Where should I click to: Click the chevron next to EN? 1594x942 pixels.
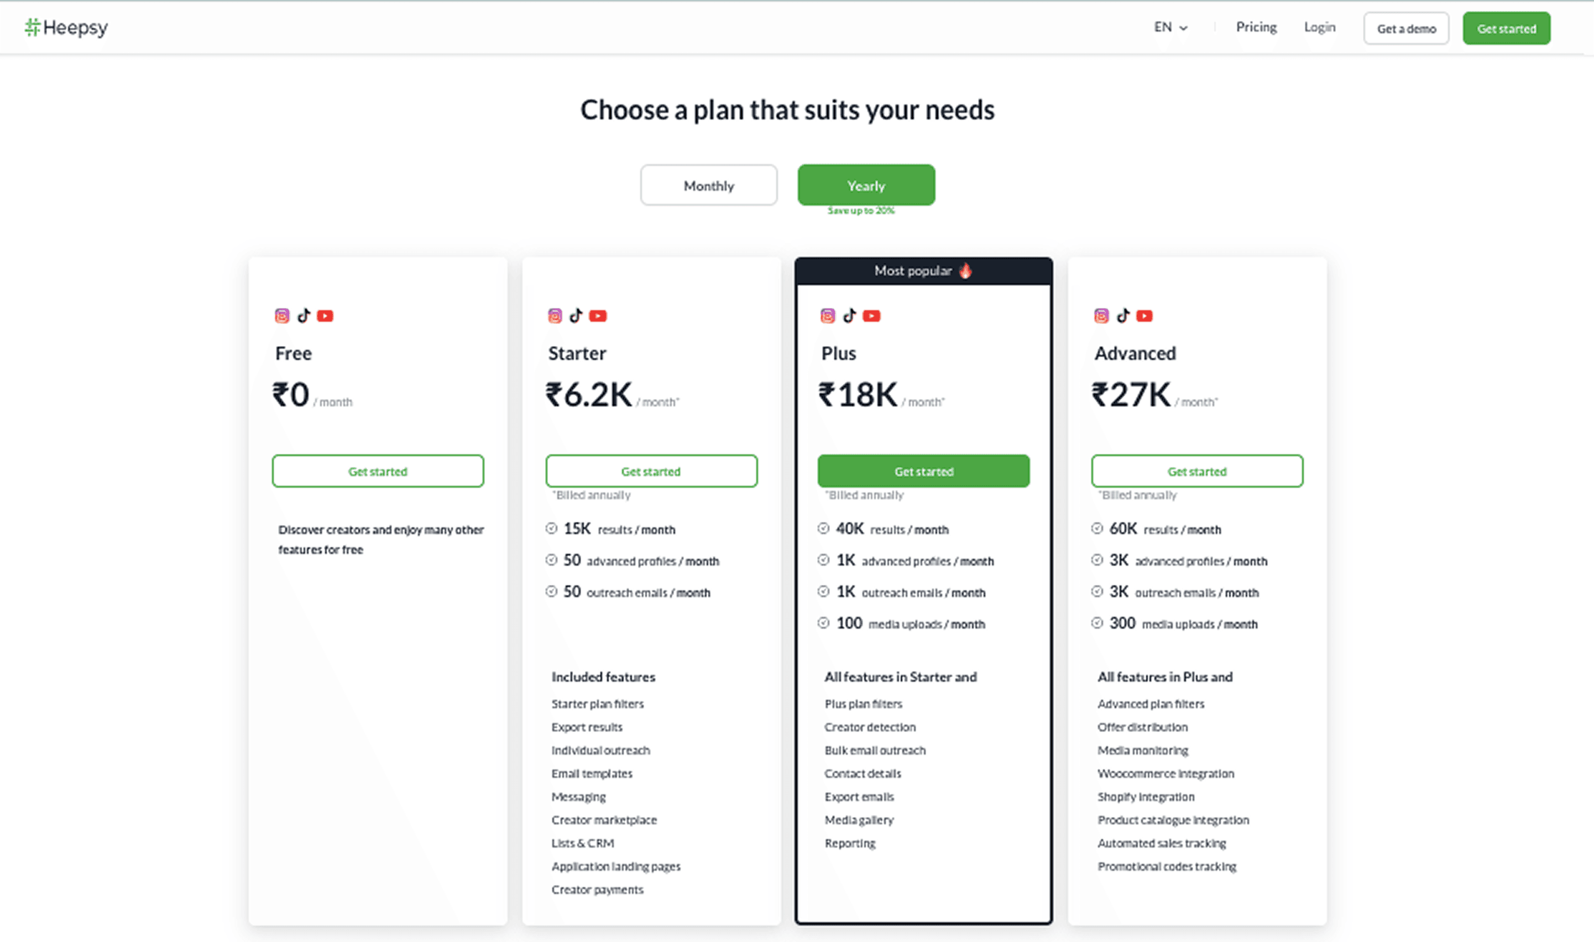coord(1183,28)
